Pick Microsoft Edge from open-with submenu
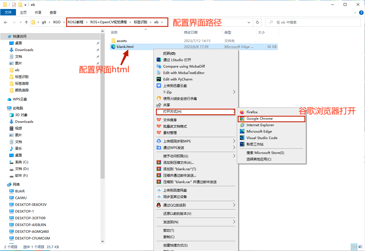 [271, 132]
